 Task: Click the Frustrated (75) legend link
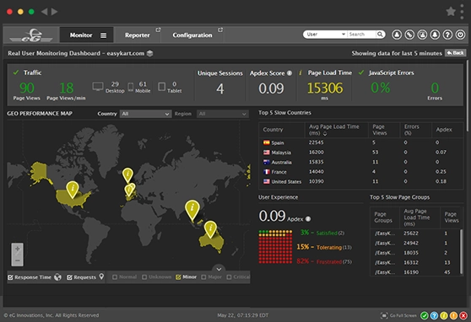334,261
